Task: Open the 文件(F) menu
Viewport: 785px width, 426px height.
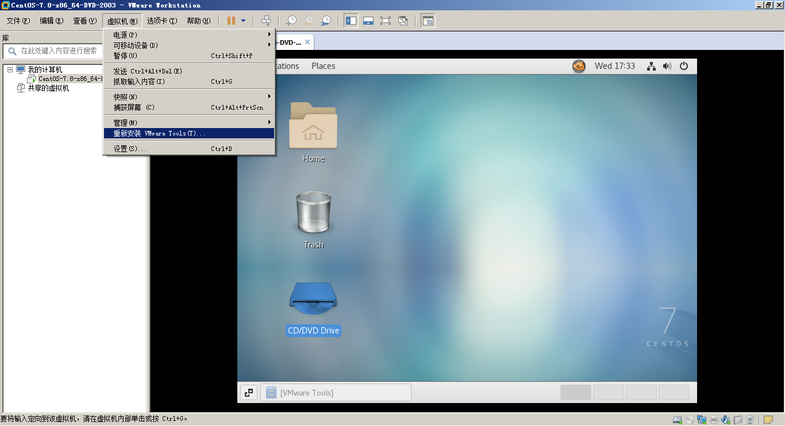Action: (18, 21)
